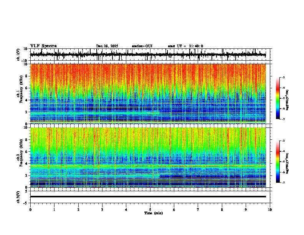Click the ch.2 'Frequency (kHz)' axis label
Viewport: 304px width, 235px height.
click(21, 153)
